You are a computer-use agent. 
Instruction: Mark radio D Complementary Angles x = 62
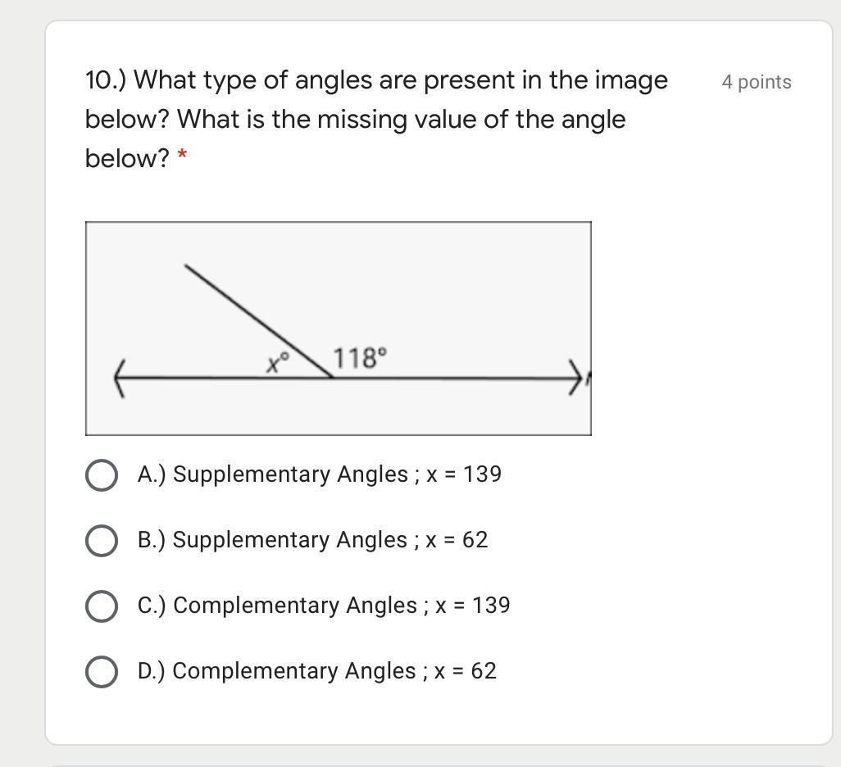pyautogui.click(x=101, y=672)
